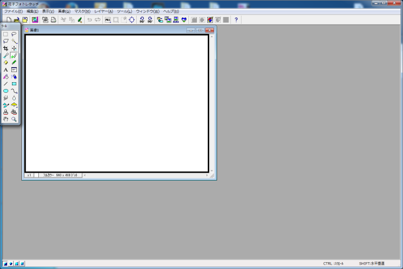Select the rectangular selection tool
Image resolution: width=403 pixels, height=269 pixels.
click(6, 34)
